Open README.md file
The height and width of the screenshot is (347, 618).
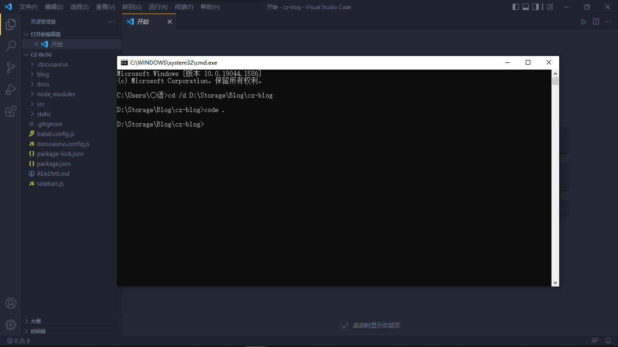(72, 173)
